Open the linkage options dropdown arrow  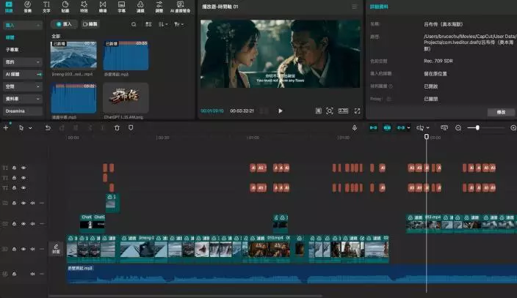[x=409, y=128]
